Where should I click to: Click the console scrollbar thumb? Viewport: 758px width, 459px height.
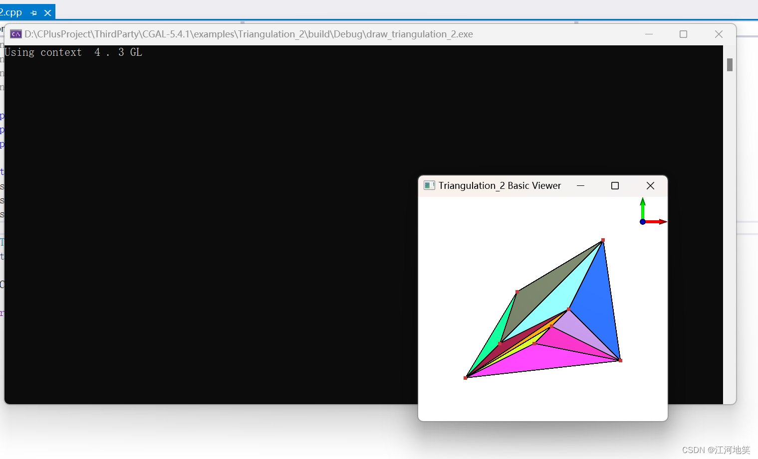(x=730, y=65)
